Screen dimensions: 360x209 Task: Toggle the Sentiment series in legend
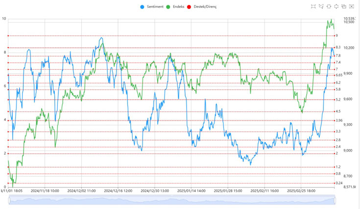click(x=152, y=7)
